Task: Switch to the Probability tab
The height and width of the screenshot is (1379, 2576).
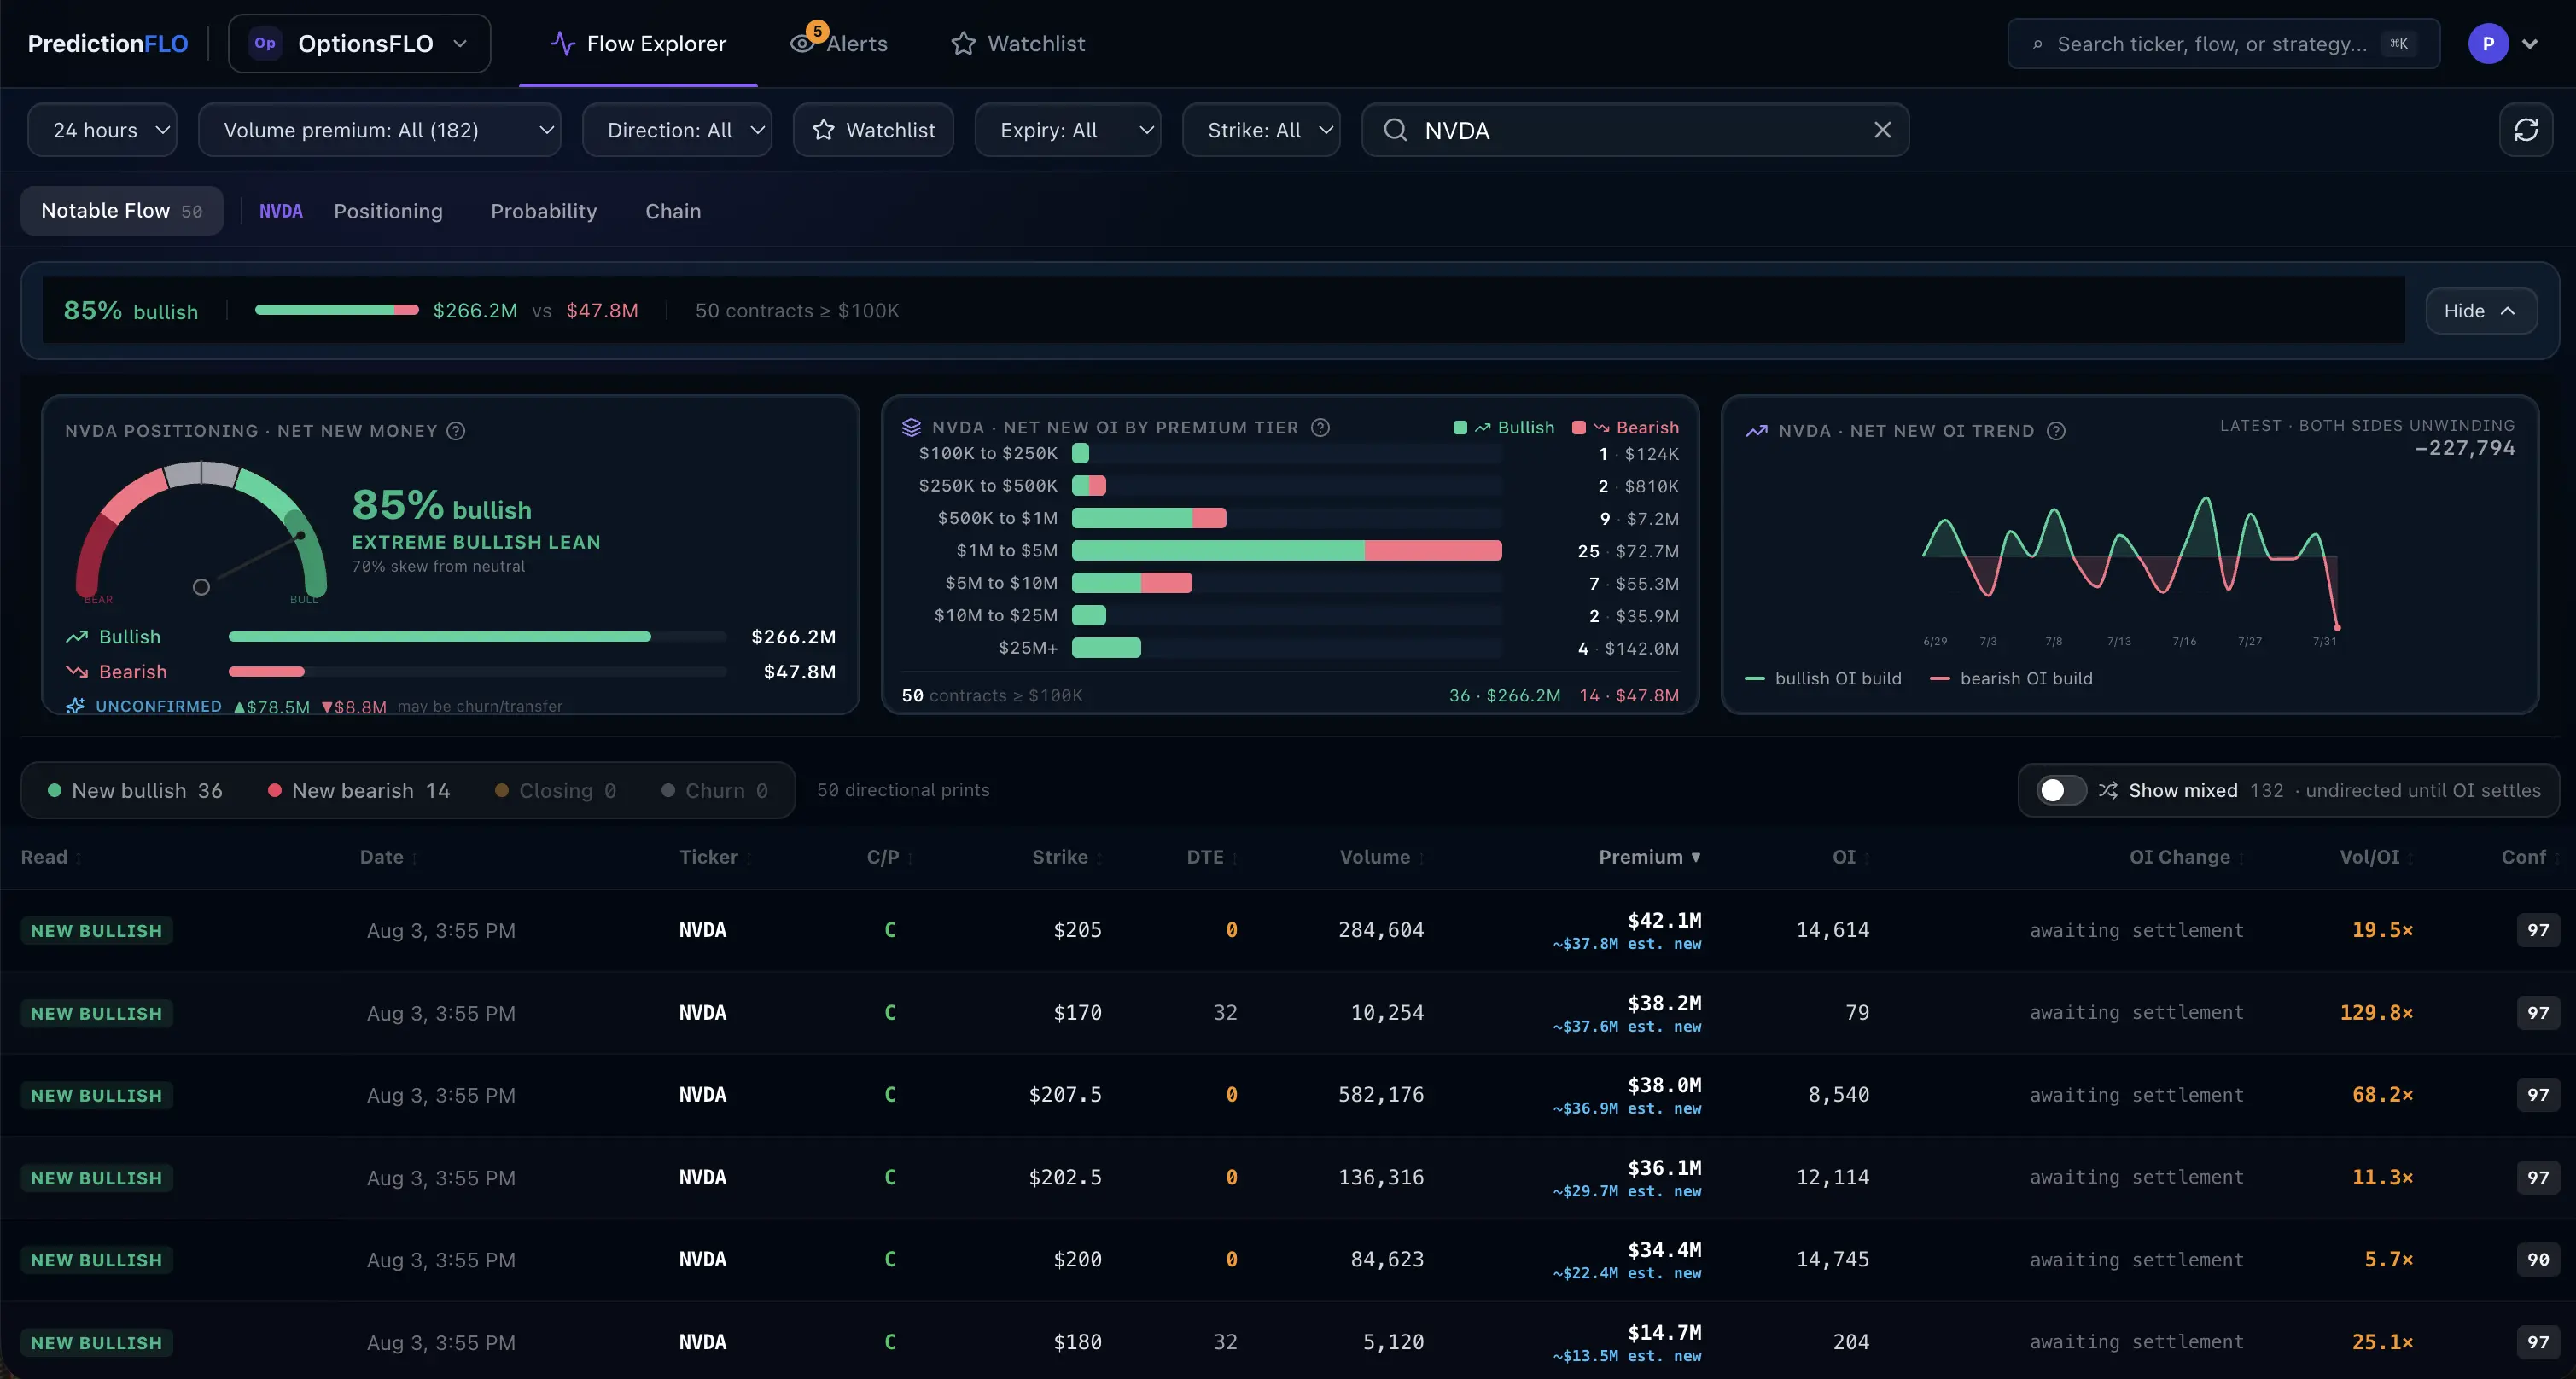Action: click(543, 211)
